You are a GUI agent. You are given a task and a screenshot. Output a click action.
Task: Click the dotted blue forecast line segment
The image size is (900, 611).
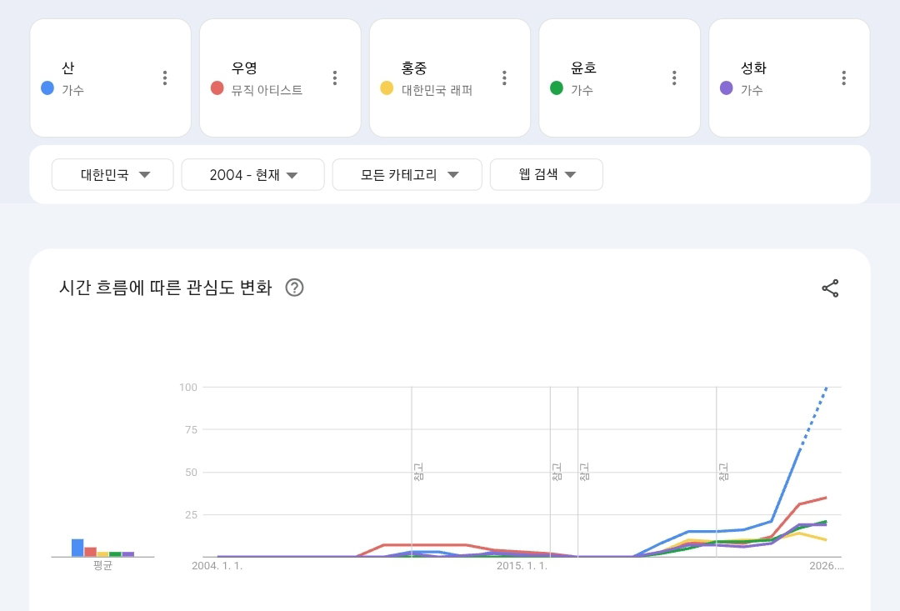tap(813, 419)
